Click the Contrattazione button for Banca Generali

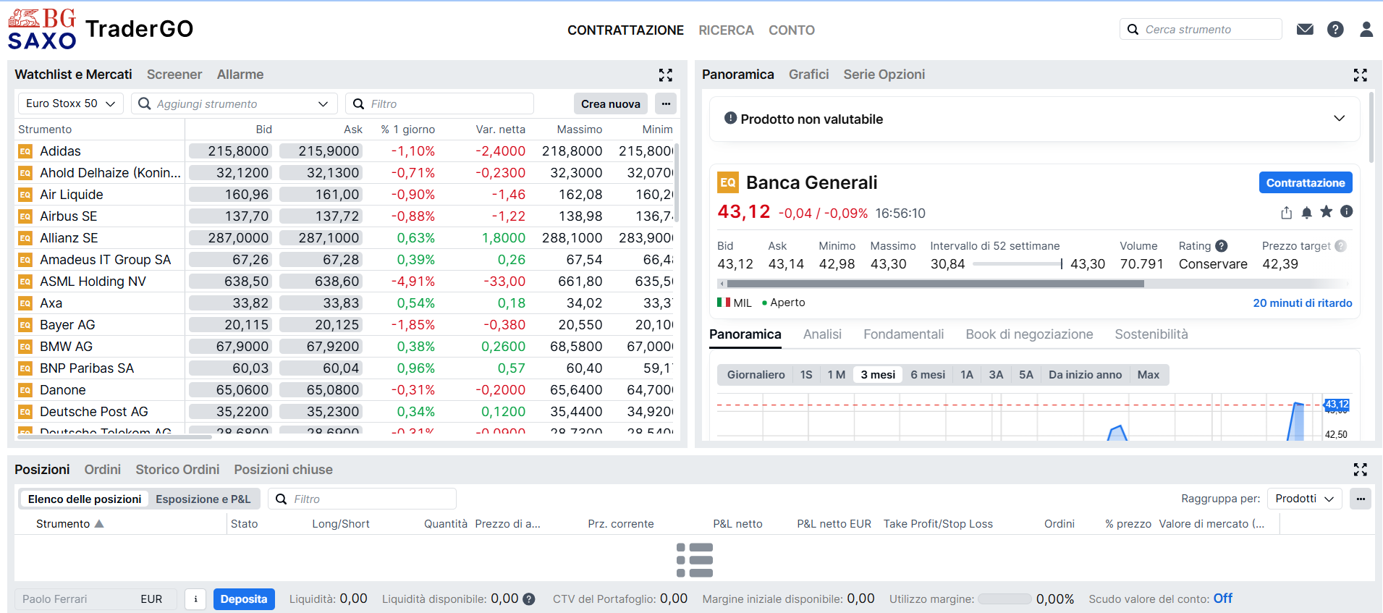click(1306, 183)
